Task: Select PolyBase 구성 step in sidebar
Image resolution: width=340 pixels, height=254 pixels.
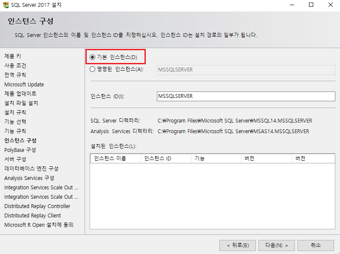Action: point(20,150)
